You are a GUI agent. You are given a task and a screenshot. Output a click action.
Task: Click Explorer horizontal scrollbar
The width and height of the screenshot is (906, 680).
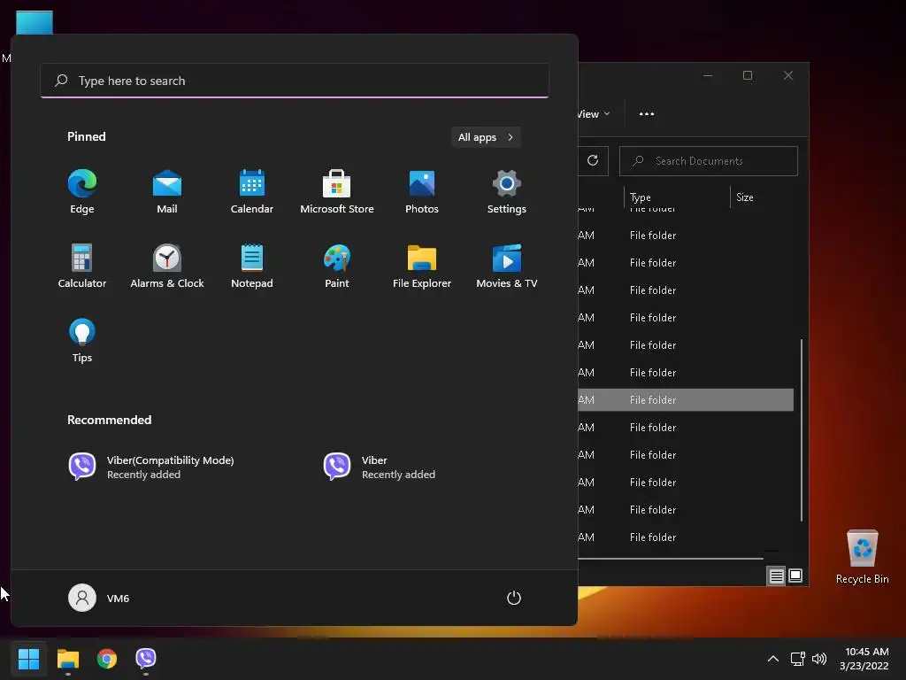click(671, 559)
